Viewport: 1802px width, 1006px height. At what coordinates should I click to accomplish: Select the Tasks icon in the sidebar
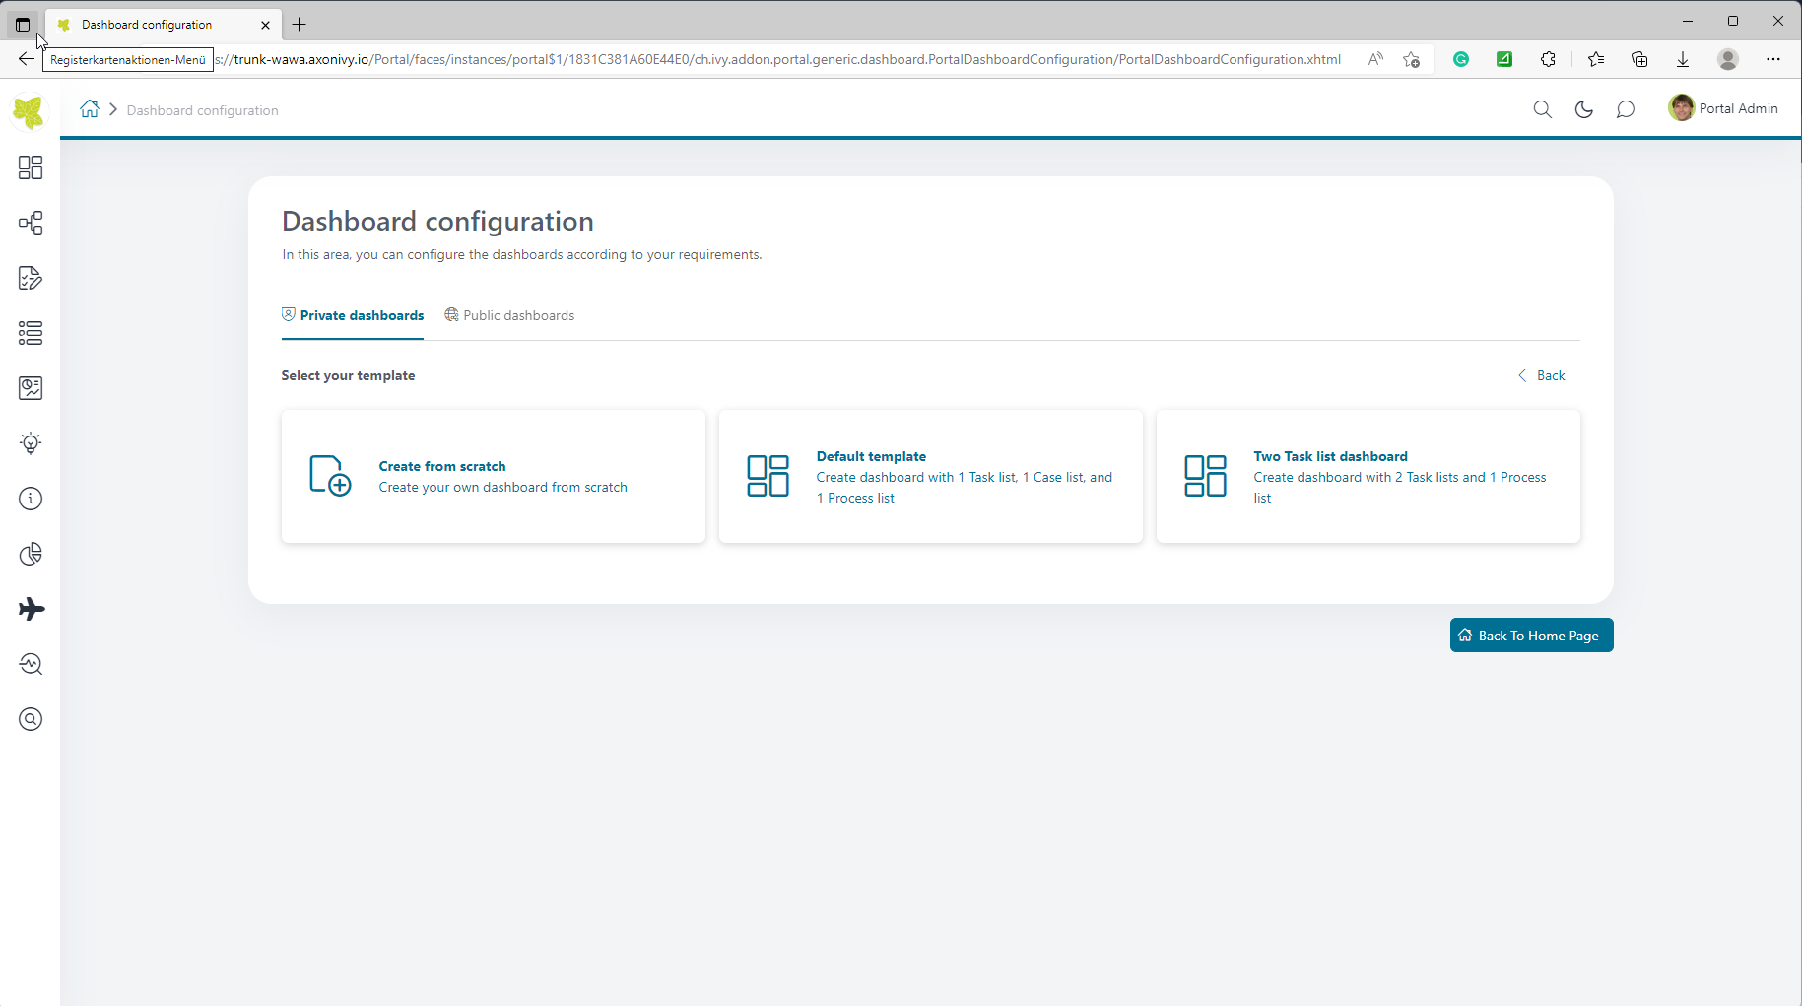click(30, 278)
